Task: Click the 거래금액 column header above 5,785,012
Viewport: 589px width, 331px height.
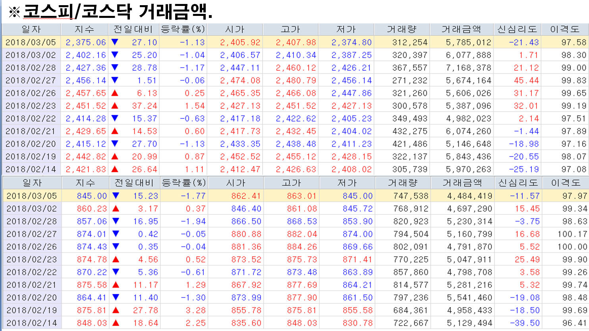Action: click(x=461, y=29)
